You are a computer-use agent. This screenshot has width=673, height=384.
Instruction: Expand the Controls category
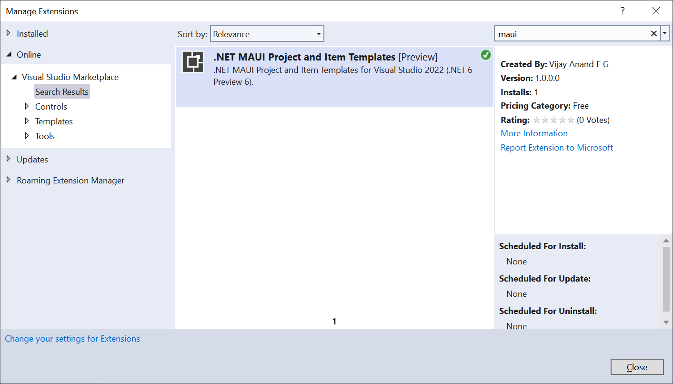pyautogui.click(x=27, y=106)
